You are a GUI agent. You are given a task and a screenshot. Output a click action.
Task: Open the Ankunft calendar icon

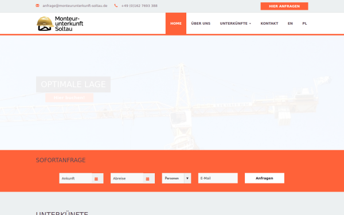click(x=96, y=178)
